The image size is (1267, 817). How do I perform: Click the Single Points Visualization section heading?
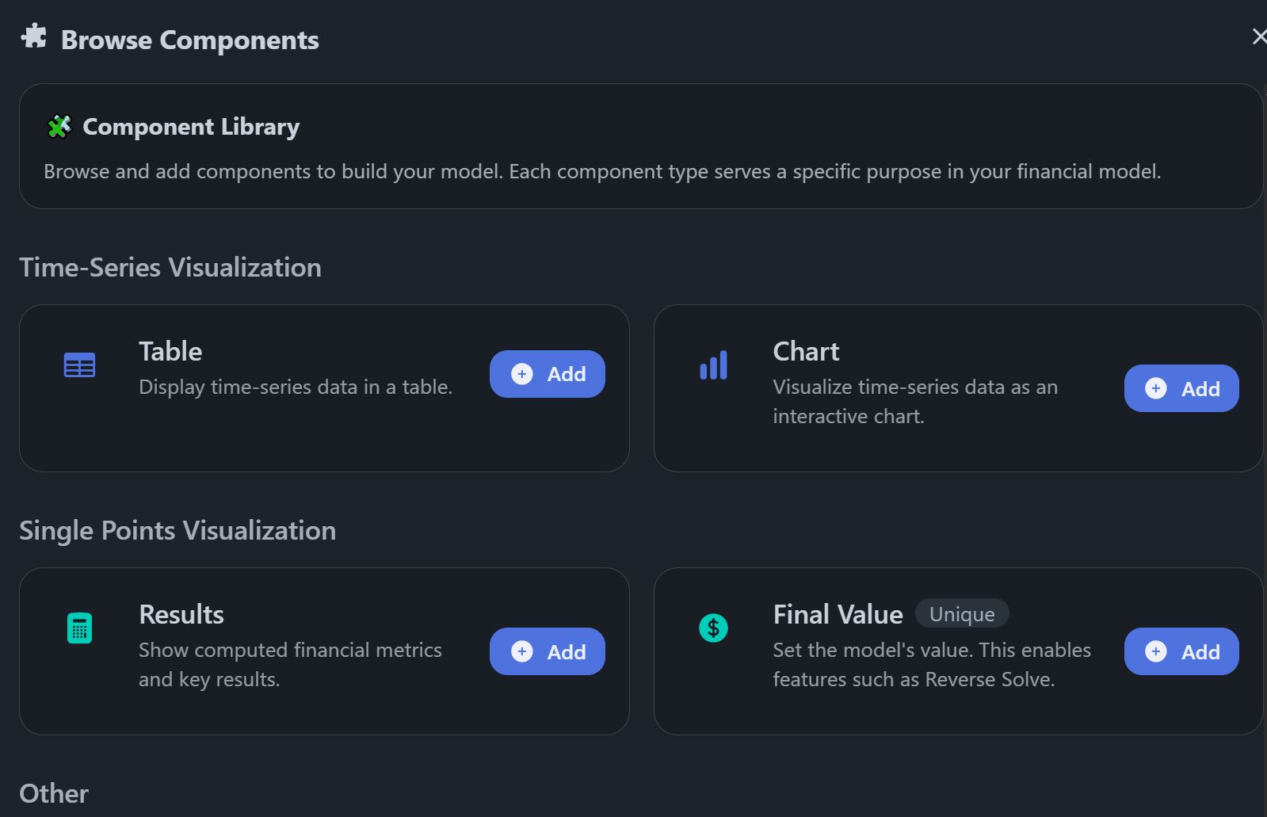(x=177, y=531)
